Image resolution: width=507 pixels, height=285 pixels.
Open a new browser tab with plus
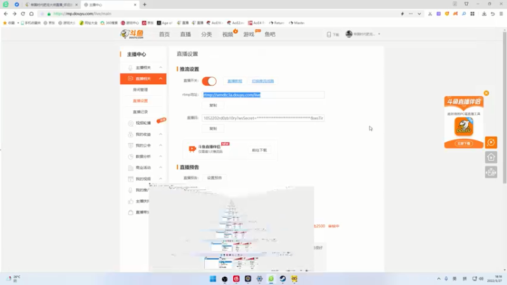tap(144, 4)
